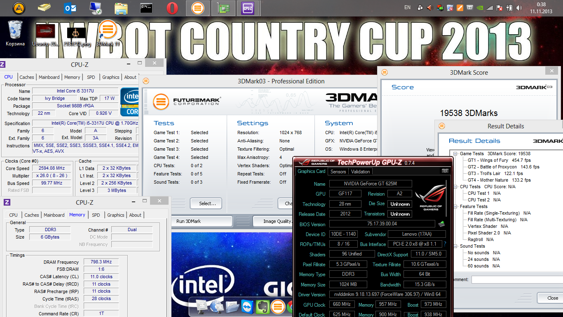
Task: Open the Opera browser taskbar icon
Action: [172, 8]
